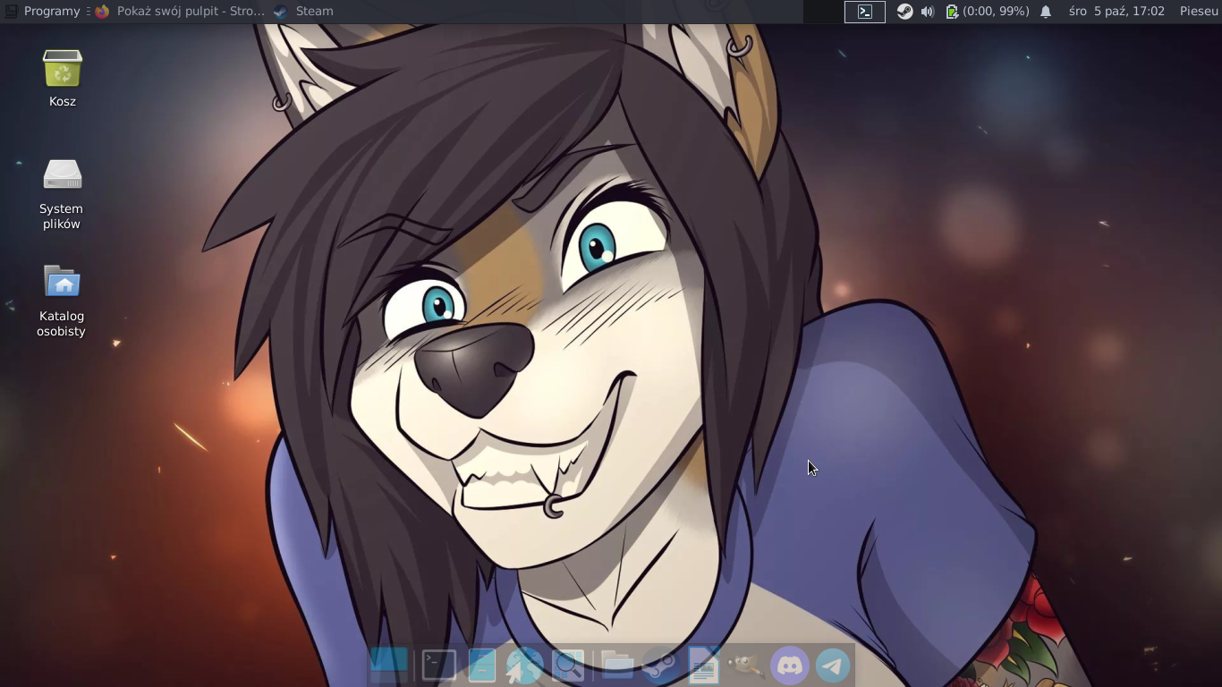Mute audio via the speaker tray icon
This screenshot has height=687, width=1222.
928,12
